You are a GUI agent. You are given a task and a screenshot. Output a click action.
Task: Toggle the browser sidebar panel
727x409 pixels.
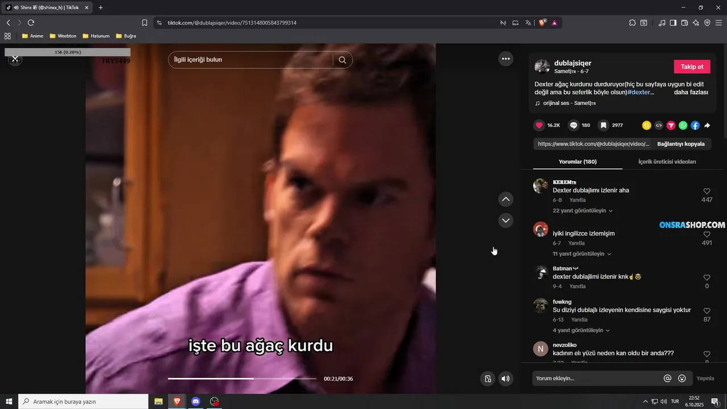(673, 23)
